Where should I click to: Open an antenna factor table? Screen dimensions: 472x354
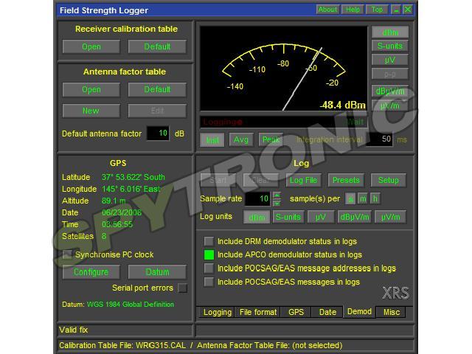click(x=91, y=89)
